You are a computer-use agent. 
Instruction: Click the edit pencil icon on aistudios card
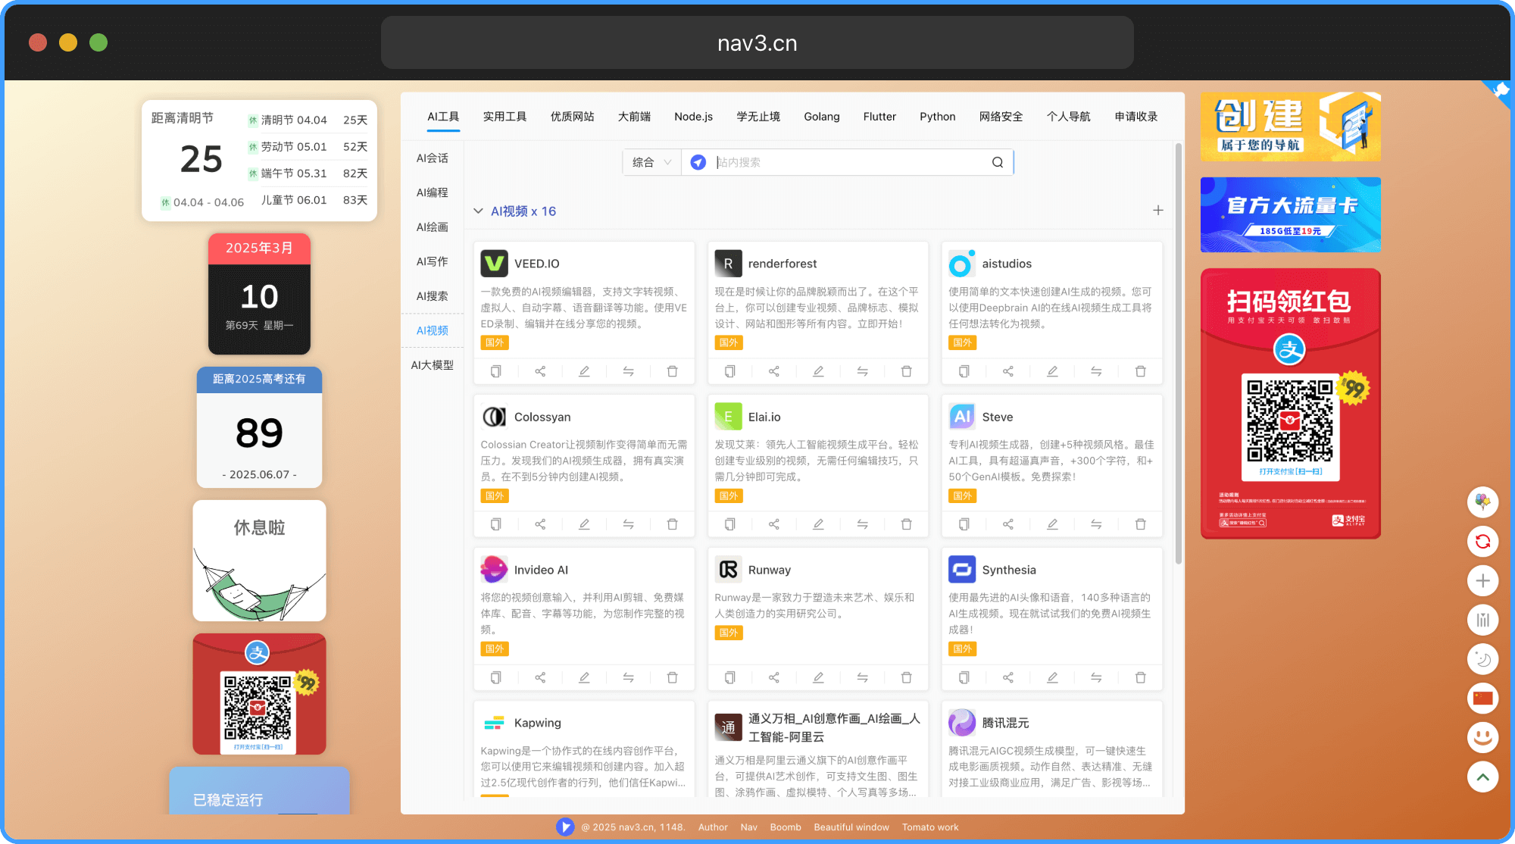1051,371
